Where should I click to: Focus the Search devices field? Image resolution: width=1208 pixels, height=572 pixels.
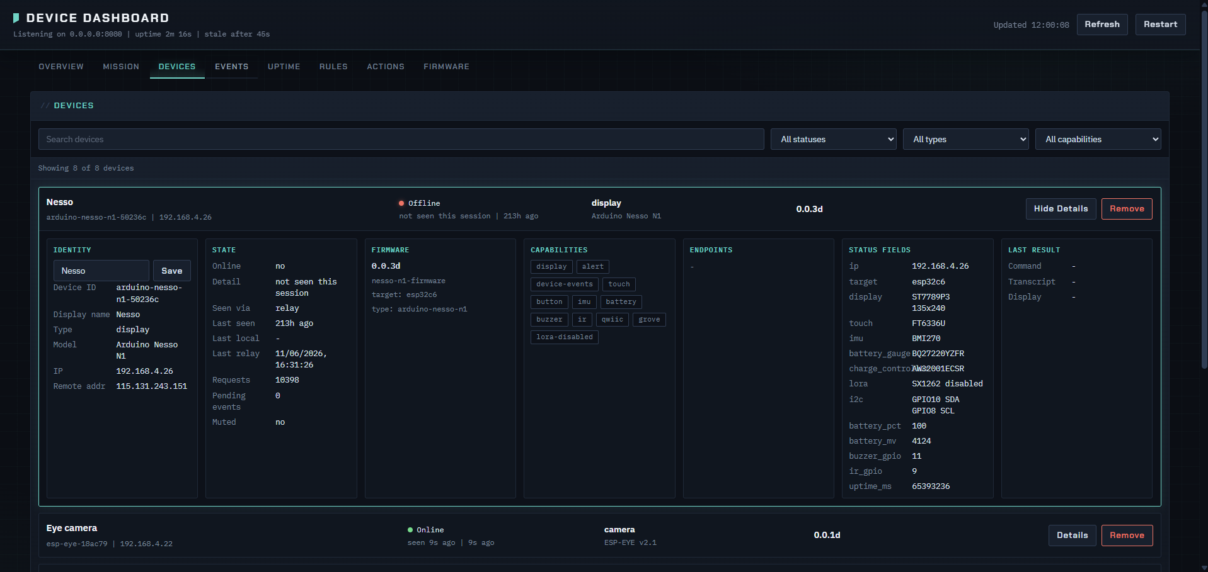pos(401,139)
